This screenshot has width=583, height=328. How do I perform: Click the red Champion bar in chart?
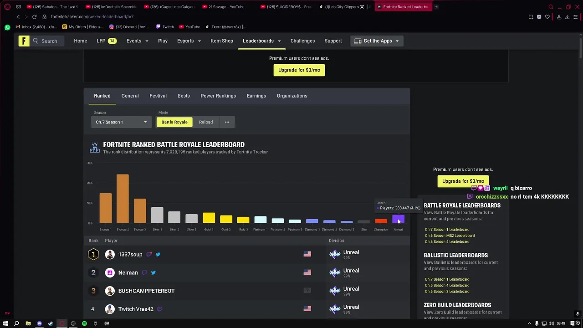coord(381,221)
